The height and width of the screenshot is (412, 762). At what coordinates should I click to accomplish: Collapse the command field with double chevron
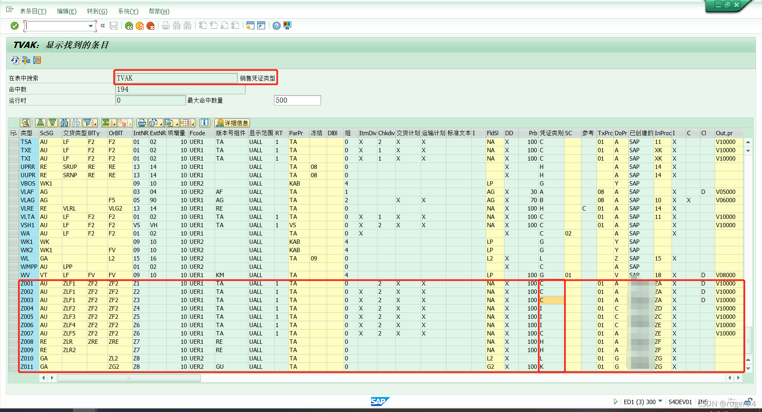102,26
